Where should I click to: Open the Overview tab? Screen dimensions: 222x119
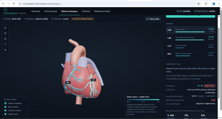tap(36, 11)
